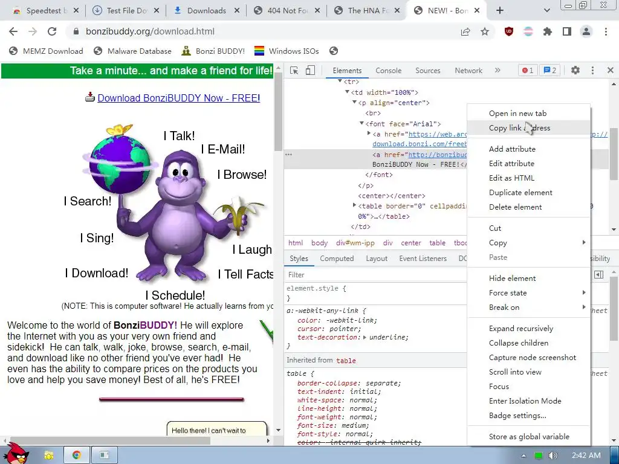Show hidden tray icons arrow
The width and height of the screenshot is (619, 464).
[523, 456]
